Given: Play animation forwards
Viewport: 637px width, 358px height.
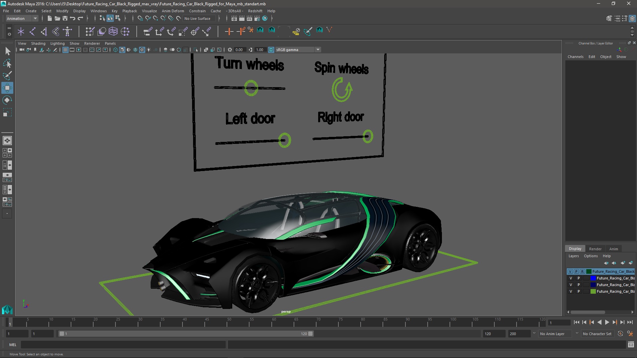Looking at the screenshot, I should click(607, 322).
